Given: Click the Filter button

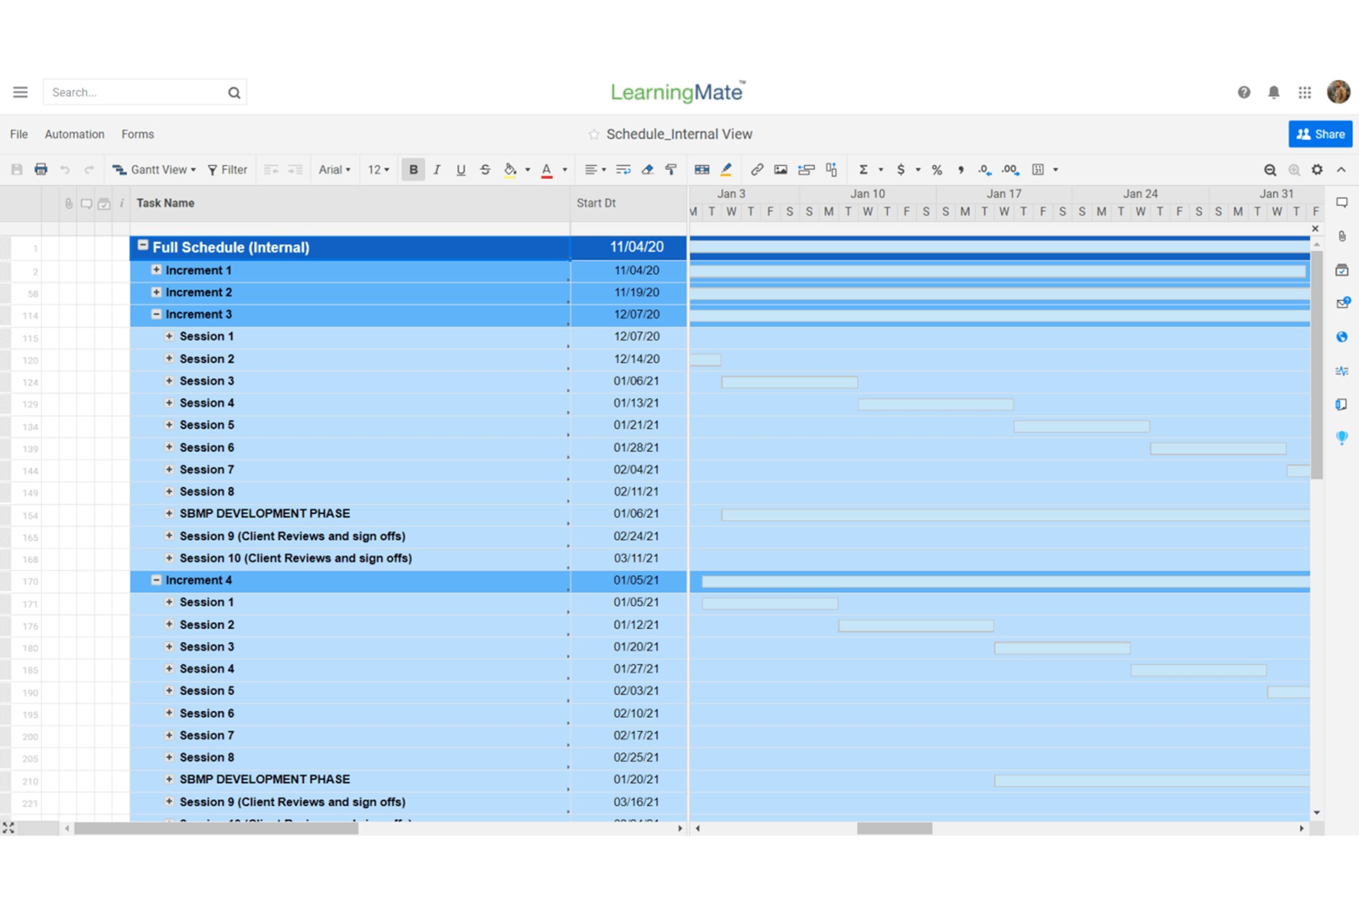Looking at the screenshot, I should [x=227, y=169].
